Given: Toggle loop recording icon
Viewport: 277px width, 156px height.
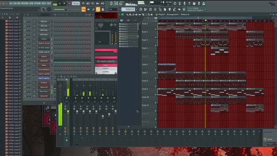Looking at the screenshot, I should tap(103, 3).
